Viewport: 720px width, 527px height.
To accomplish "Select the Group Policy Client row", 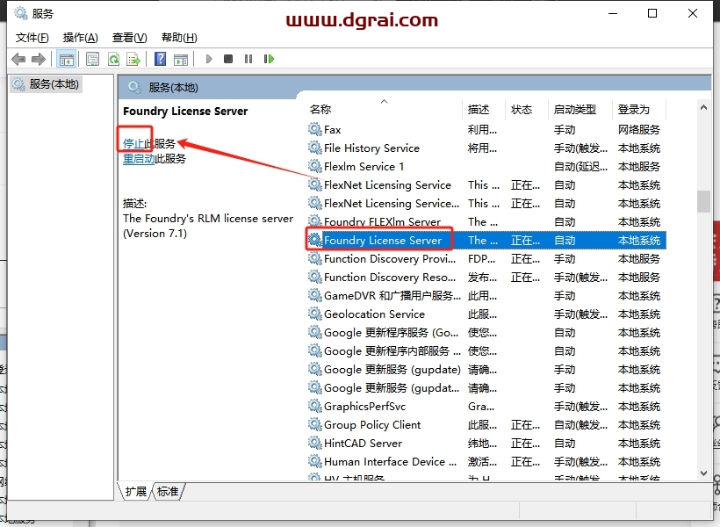I will click(486, 425).
